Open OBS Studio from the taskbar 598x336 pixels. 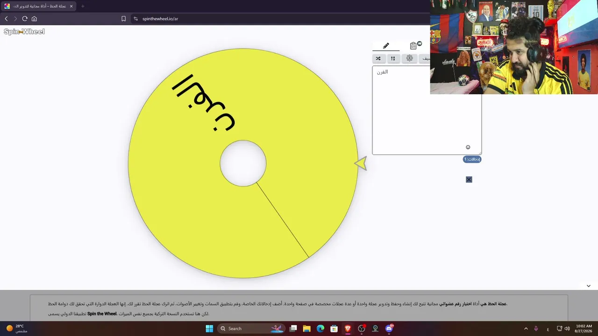(362, 329)
